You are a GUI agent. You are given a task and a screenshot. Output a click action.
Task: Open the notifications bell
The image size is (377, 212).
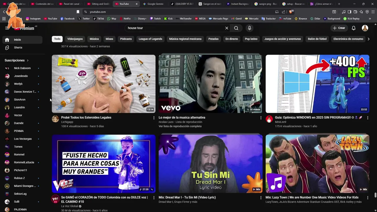[x=354, y=28]
